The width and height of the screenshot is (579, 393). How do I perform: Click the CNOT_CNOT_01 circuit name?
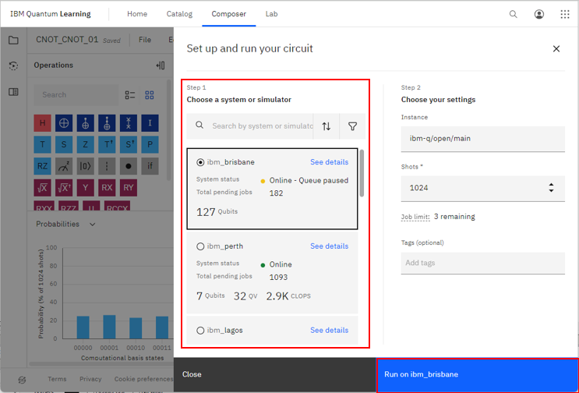[x=67, y=40]
